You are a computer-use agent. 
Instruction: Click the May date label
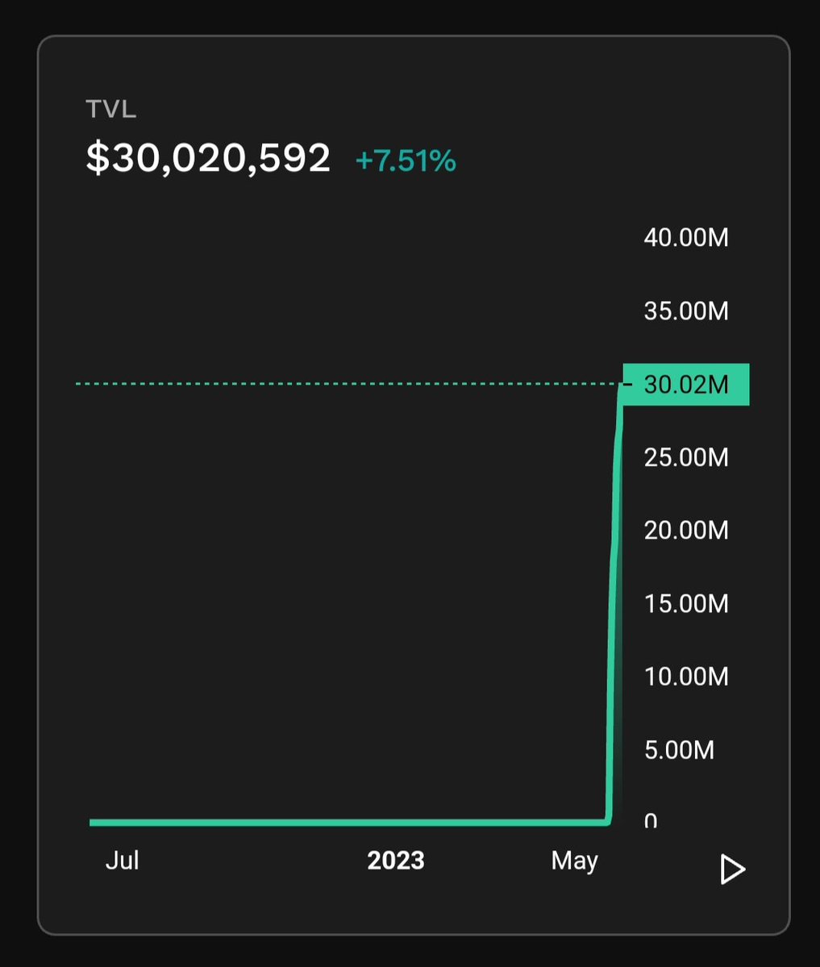(x=575, y=861)
